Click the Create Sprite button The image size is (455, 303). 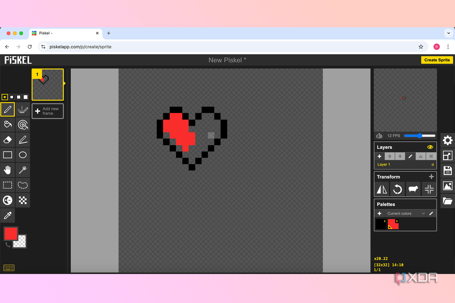[x=437, y=60]
